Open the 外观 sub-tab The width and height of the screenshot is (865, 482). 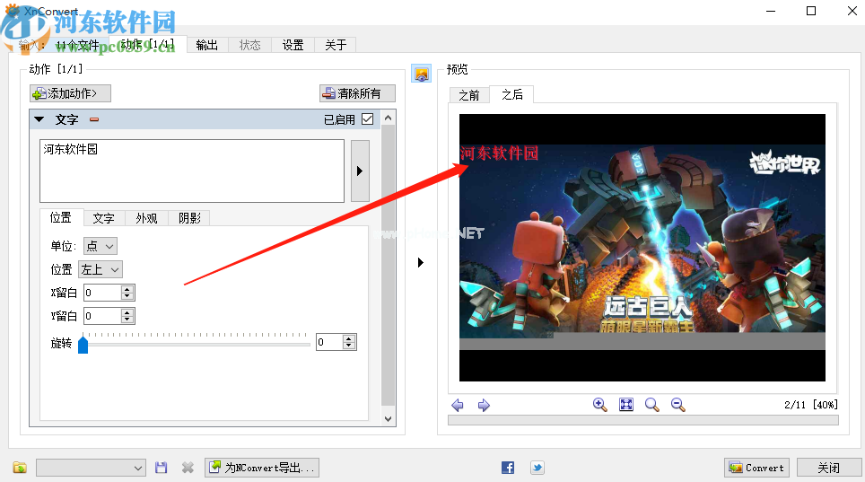146,218
